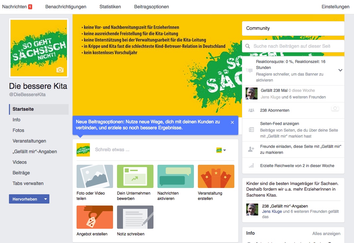Open the Statistiken tab

point(110,7)
